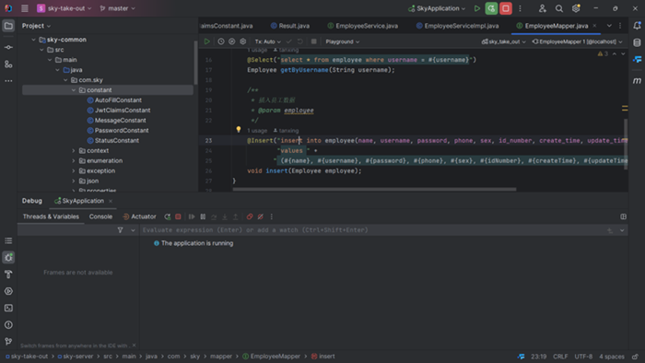The image size is (645, 363).
Task: Toggle mute breakpoints
Action: pyautogui.click(x=261, y=217)
